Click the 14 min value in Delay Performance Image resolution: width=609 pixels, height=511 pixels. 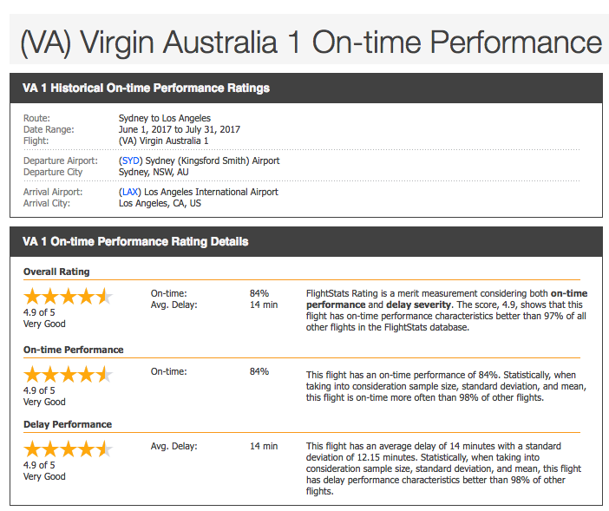point(264,446)
